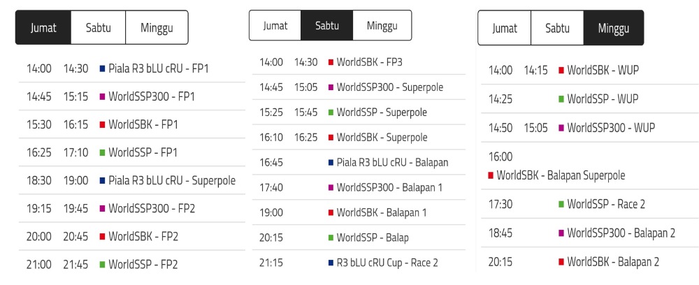This screenshot has width=699, height=285.
Task: Open Piala R3 bLU cRU - Balapan entry
Action: click(392, 162)
